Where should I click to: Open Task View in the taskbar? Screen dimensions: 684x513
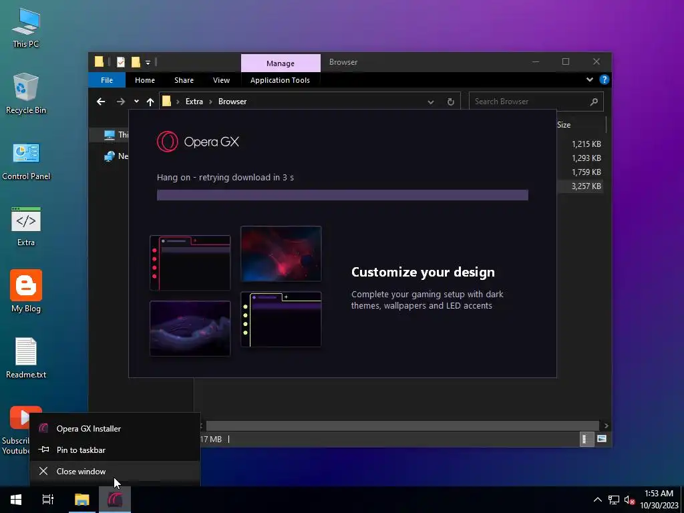tap(48, 500)
